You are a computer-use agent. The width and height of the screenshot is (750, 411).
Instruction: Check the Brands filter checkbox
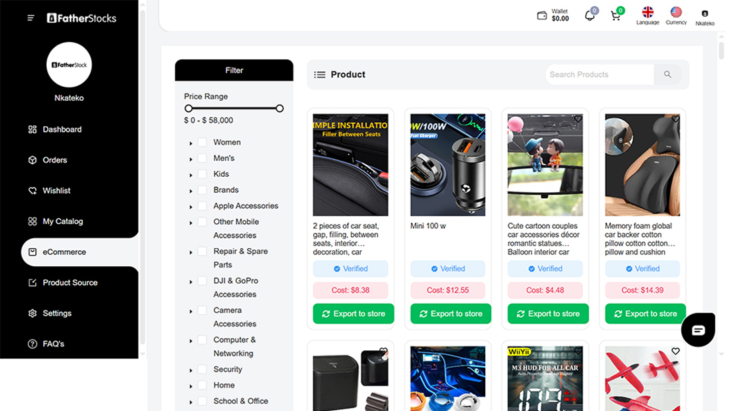coord(202,190)
